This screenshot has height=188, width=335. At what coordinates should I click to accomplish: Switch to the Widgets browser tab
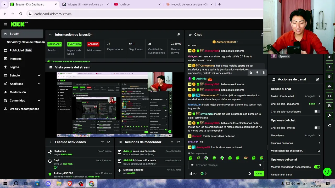point(86,4)
